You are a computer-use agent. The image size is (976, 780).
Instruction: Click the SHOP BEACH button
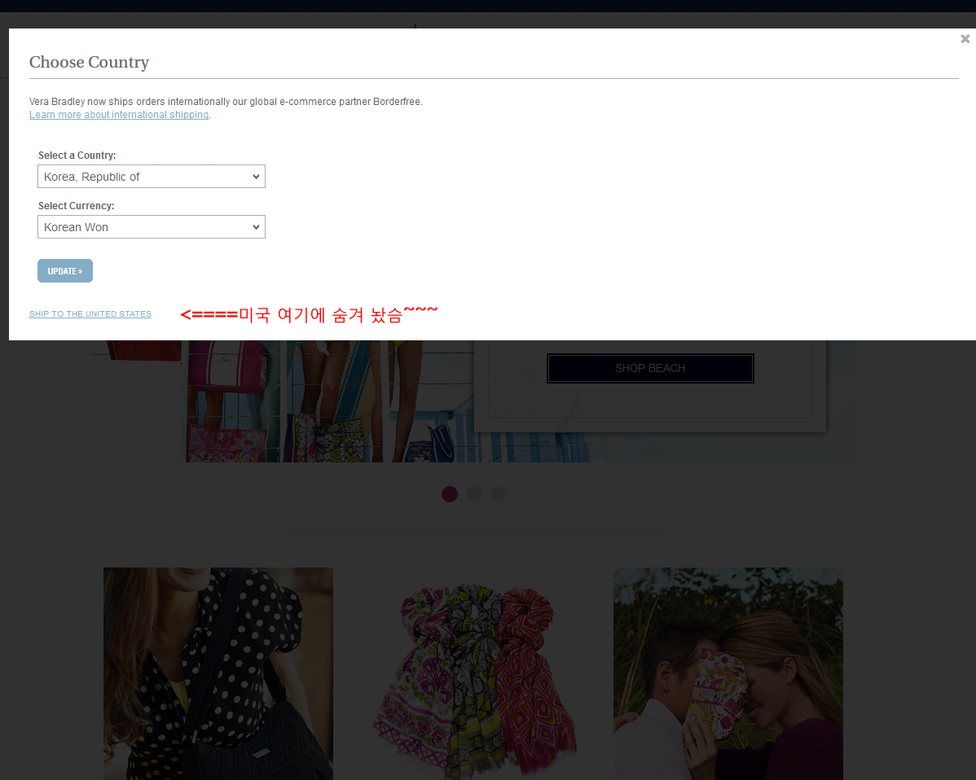(650, 368)
